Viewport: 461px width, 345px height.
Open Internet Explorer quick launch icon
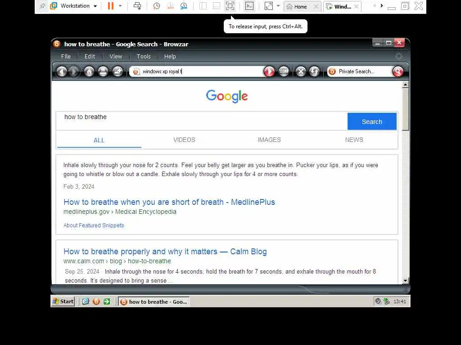pyautogui.click(x=86, y=301)
